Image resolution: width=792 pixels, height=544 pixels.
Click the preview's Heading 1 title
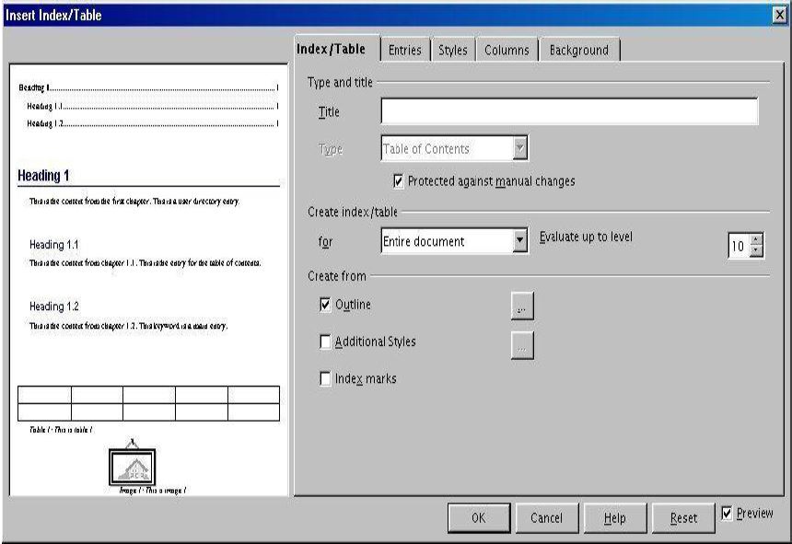[x=43, y=176]
